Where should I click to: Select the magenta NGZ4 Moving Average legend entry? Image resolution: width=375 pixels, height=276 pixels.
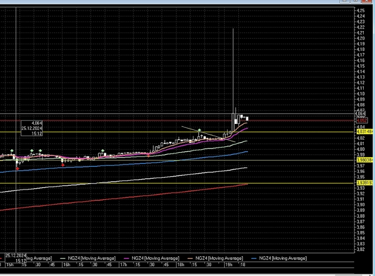tap(155, 258)
